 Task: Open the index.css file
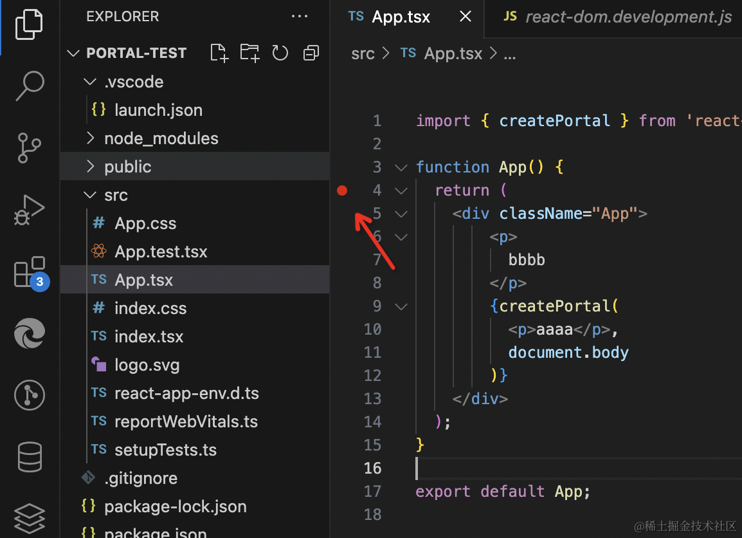[x=150, y=308]
